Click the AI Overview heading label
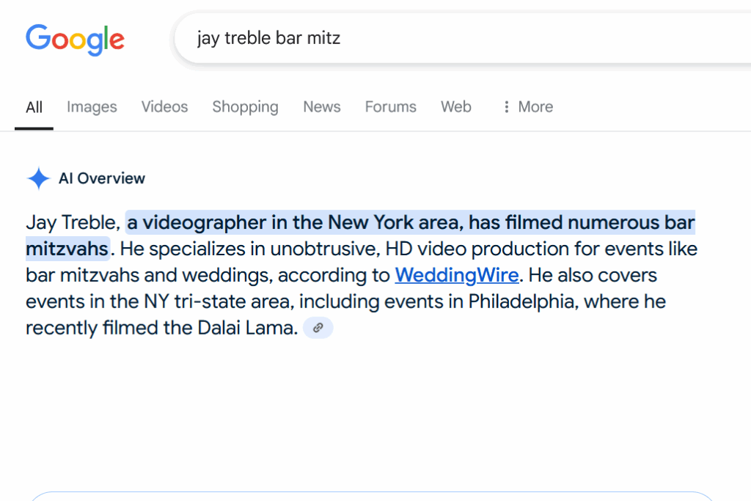The height and width of the screenshot is (501, 751). coord(102,178)
